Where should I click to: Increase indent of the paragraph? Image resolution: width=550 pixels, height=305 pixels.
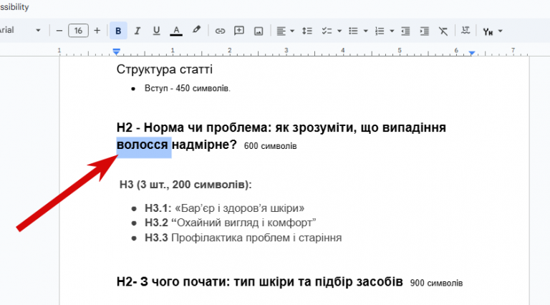[425, 31]
